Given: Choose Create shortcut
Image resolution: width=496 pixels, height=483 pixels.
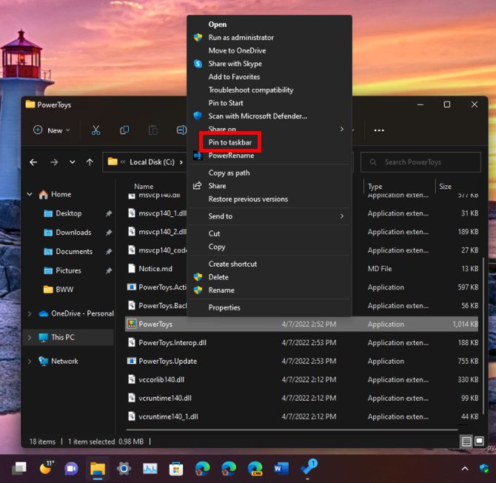Looking at the screenshot, I should pos(232,264).
